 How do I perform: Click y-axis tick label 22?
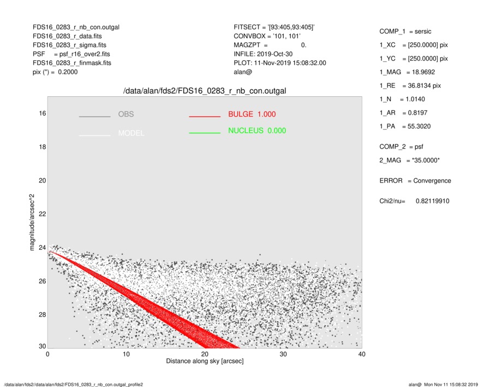point(43,214)
